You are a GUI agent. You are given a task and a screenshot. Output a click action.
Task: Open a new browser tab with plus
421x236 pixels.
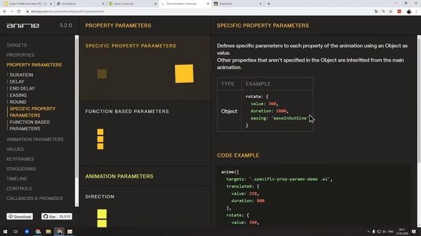[268, 4]
